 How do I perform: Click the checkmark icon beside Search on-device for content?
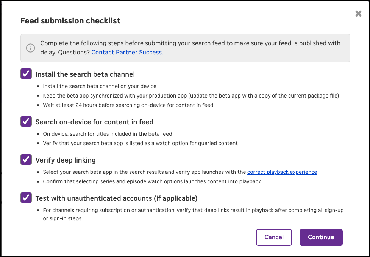pyautogui.click(x=26, y=121)
